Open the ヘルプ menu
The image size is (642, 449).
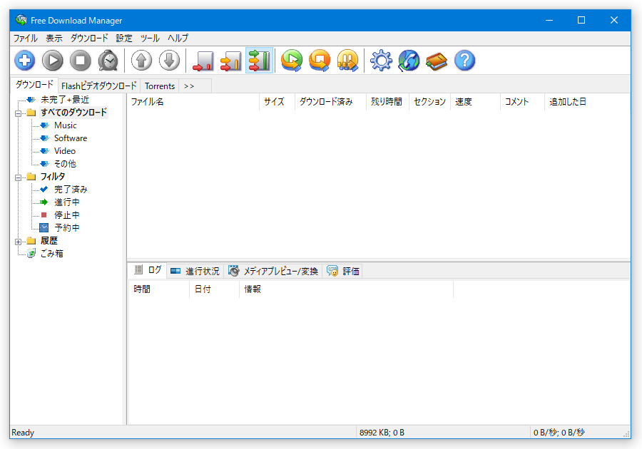tap(178, 38)
